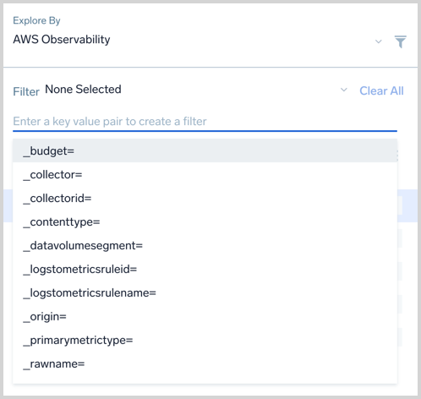Select _contenttype= from the list
Viewport: 421px width, 399px height.
click(205, 222)
